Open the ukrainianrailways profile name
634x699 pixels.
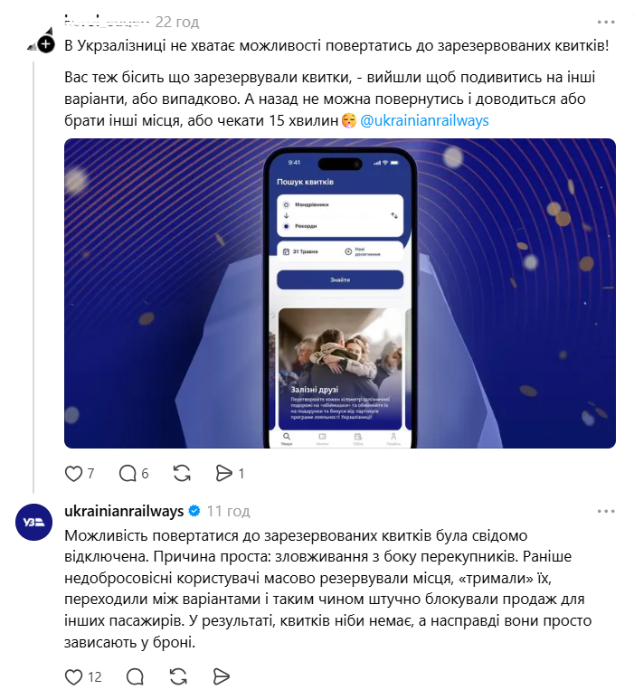[124, 511]
